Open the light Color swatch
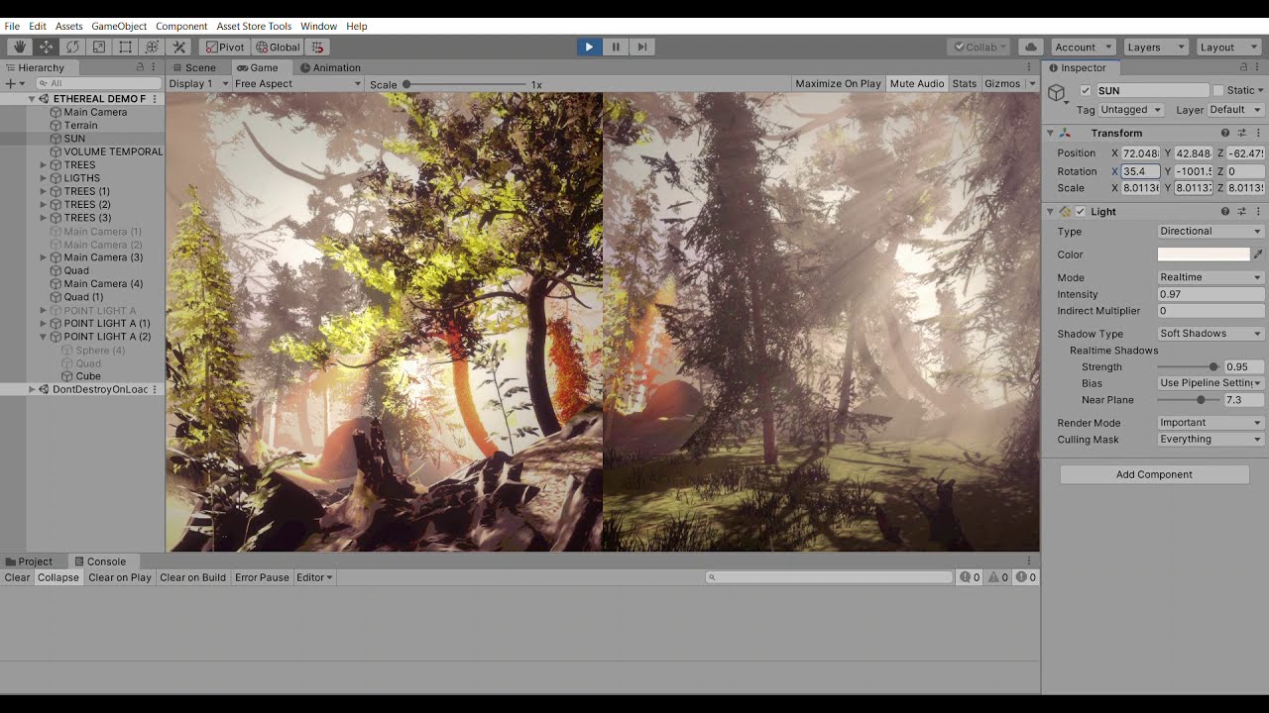 pos(1204,255)
